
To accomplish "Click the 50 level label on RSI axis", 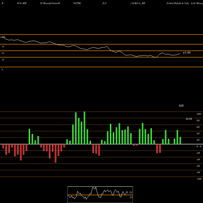I will [x=3, y=53].
